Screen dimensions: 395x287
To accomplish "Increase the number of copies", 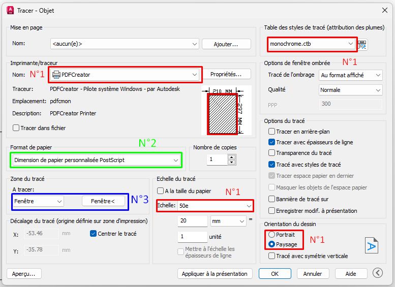I will click(231, 157).
